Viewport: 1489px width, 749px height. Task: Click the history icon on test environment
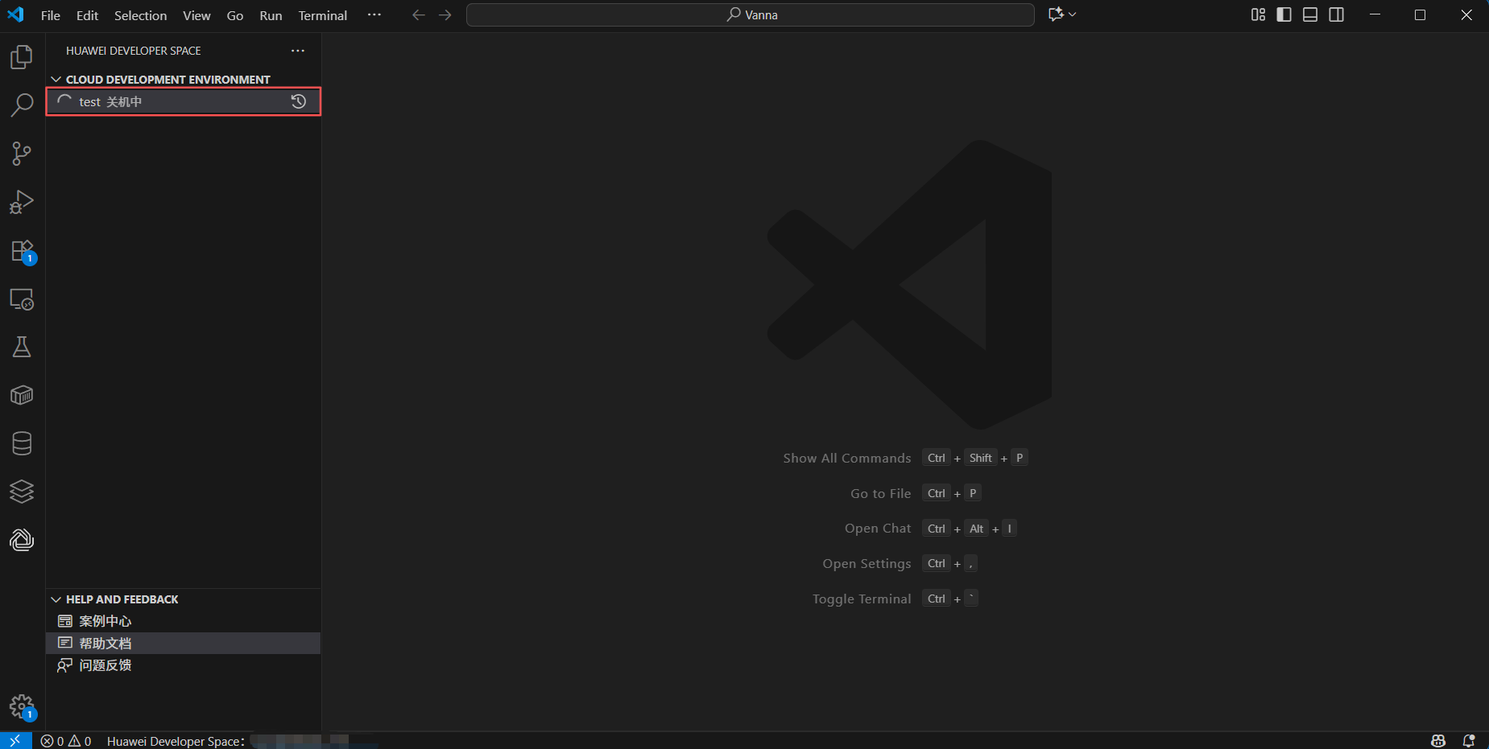pos(298,101)
